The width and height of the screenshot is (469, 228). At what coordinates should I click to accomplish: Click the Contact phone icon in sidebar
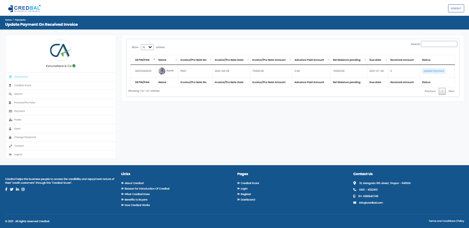[x=10, y=146]
